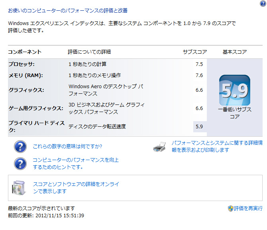Image resolution: width=267 pixels, height=230 pixels.
Task: Click the 最新のスコアが示されています status text
Action: (x=41, y=208)
